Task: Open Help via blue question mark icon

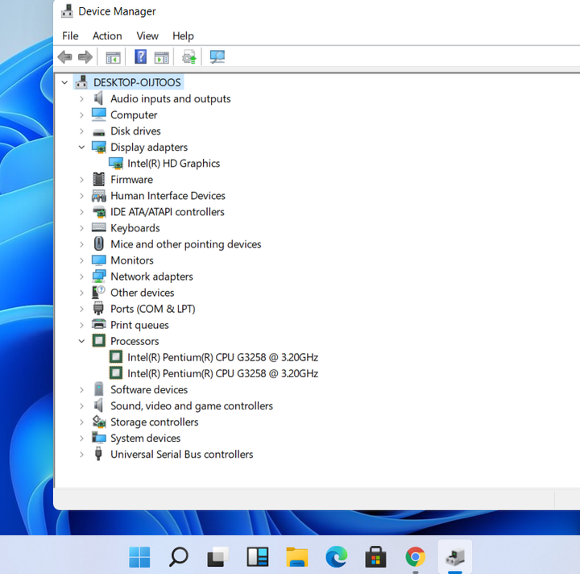Action: (140, 57)
